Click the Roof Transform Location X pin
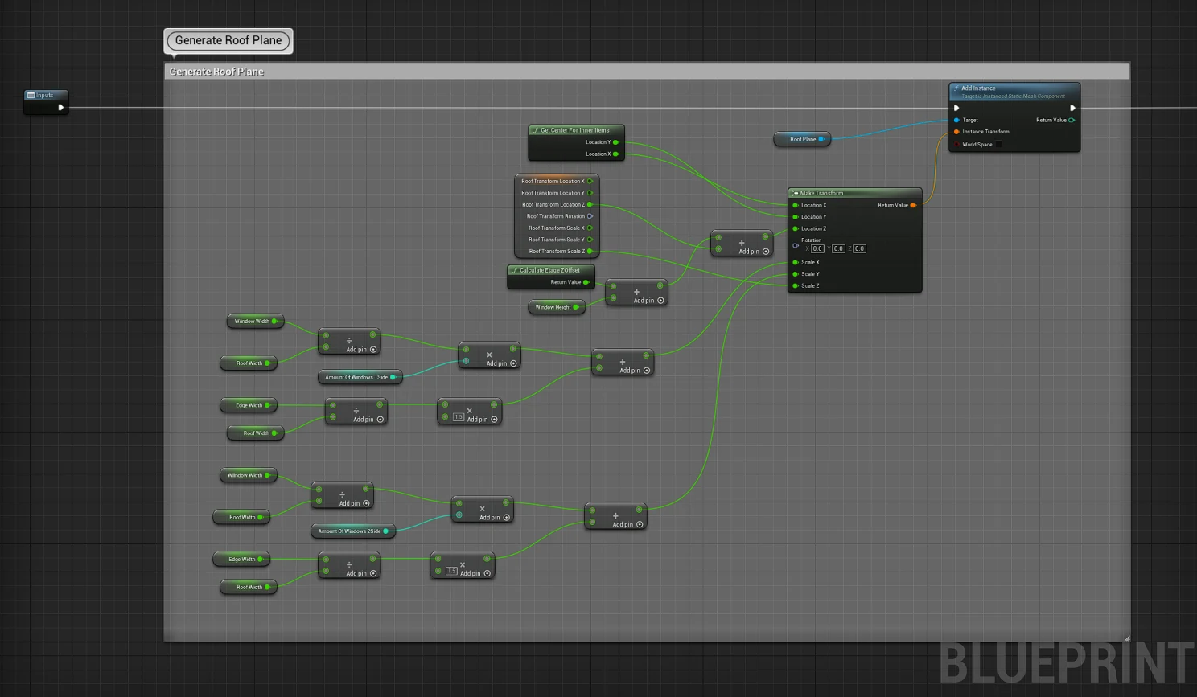This screenshot has height=697, width=1197. (590, 181)
